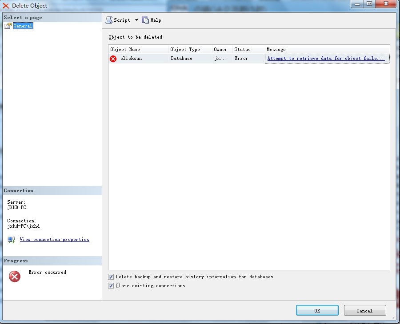Select the General page icon
Image resolution: width=400 pixels, height=324 pixels.
pos(8,26)
